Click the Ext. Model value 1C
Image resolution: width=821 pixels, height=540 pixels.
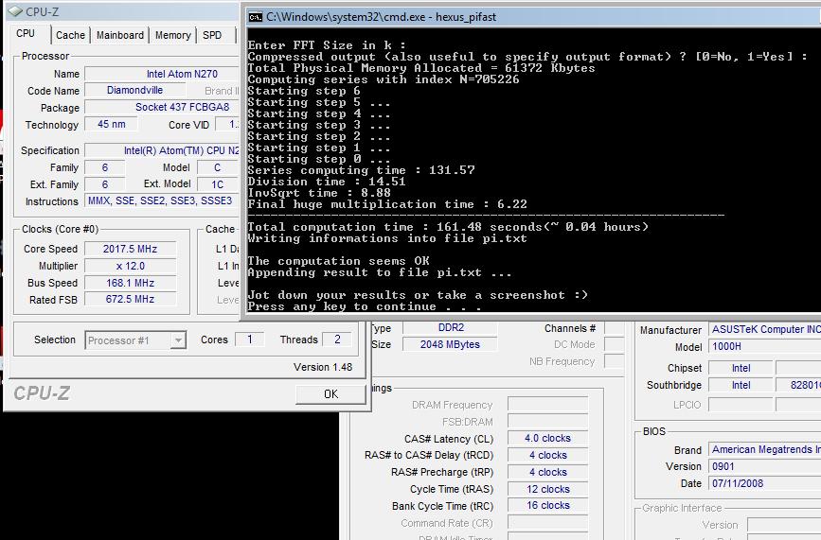(x=217, y=184)
